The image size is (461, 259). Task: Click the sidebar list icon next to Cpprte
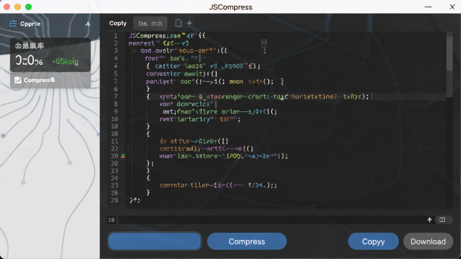[x=13, y=23]
